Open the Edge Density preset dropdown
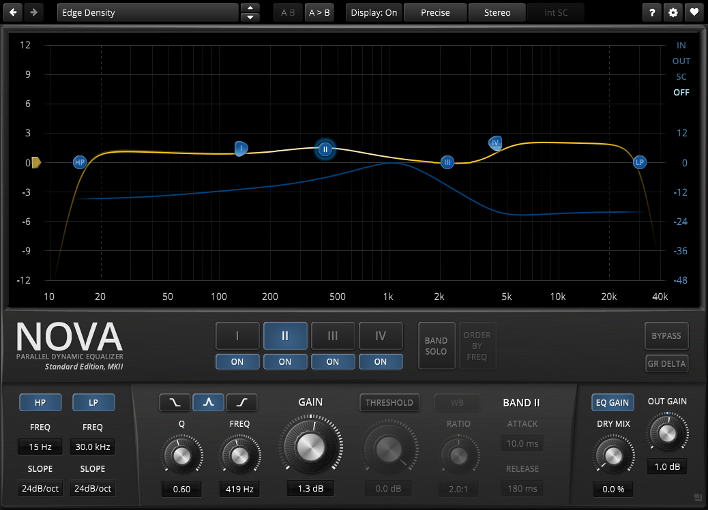Image resolution: width=708 pixels, height=510 pixels. [x=147, y=12]
